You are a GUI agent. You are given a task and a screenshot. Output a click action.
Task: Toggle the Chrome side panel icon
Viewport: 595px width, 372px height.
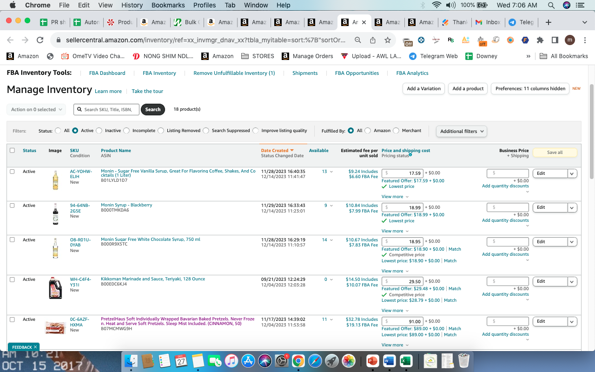555,40
